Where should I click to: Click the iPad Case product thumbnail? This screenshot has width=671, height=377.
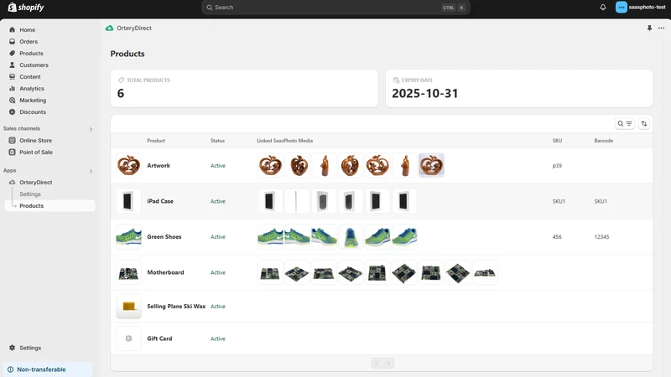[x=128, y=201]
